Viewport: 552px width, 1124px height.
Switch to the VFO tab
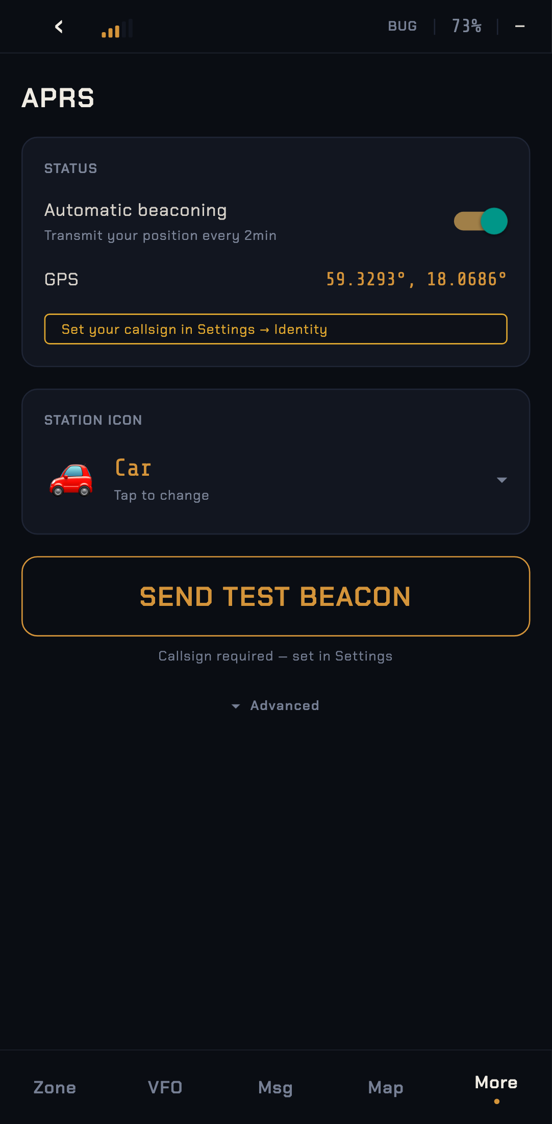click(x=165, y=1087)
